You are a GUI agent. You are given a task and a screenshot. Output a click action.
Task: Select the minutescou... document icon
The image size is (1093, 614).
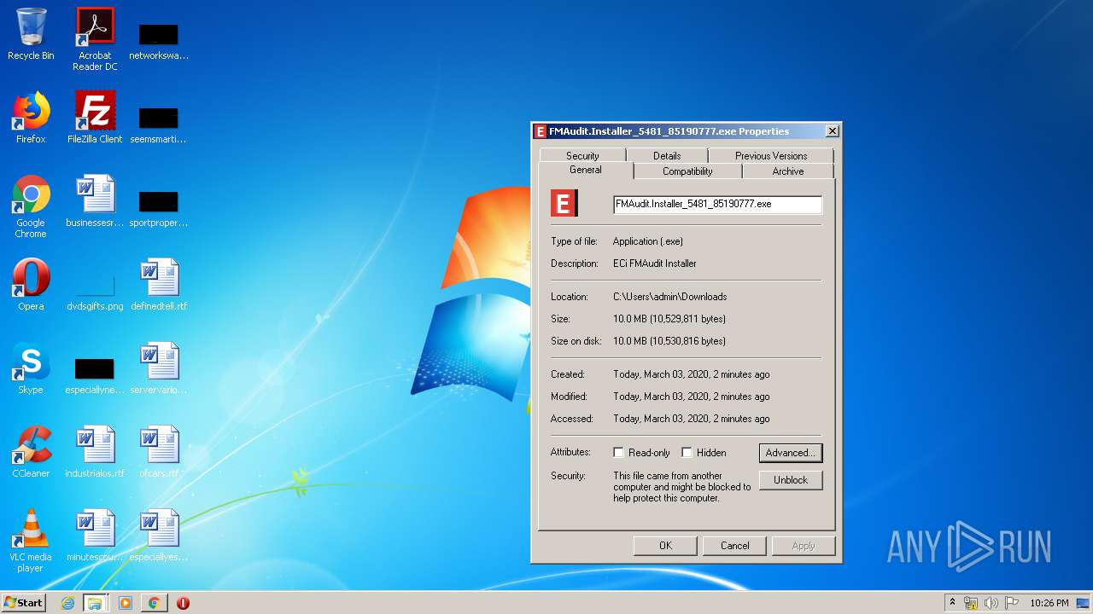pos(95,536)
